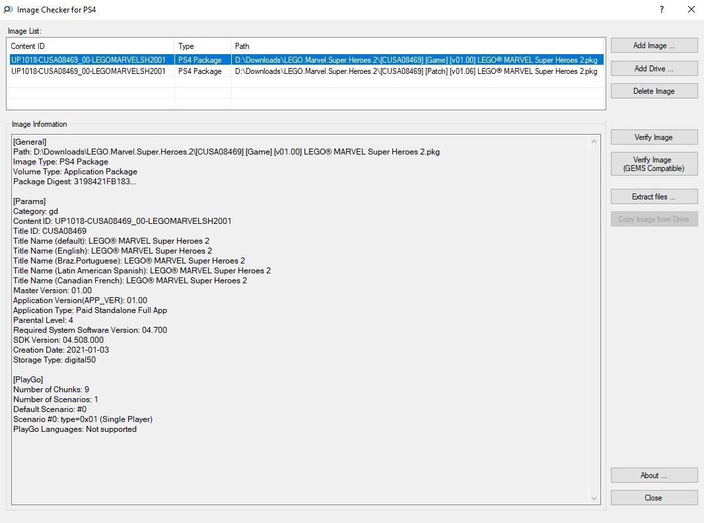This screenshot has height=523, width=704.
Task: Click the help question mark in title bar
Action: coord(661,9)
